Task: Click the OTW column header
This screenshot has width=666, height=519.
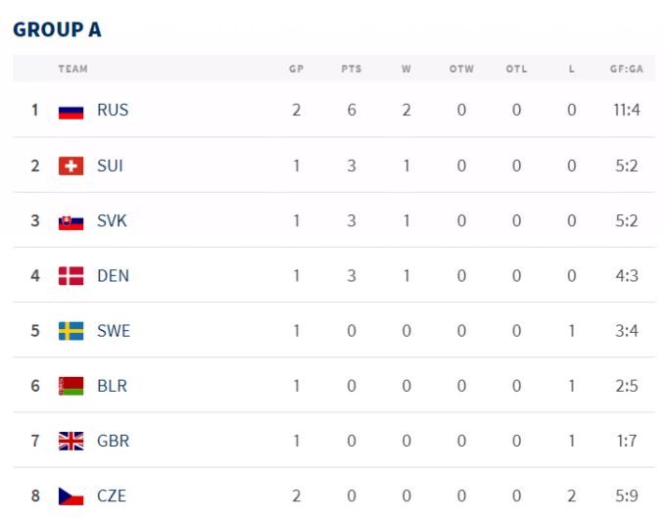Action: point(461,69)
